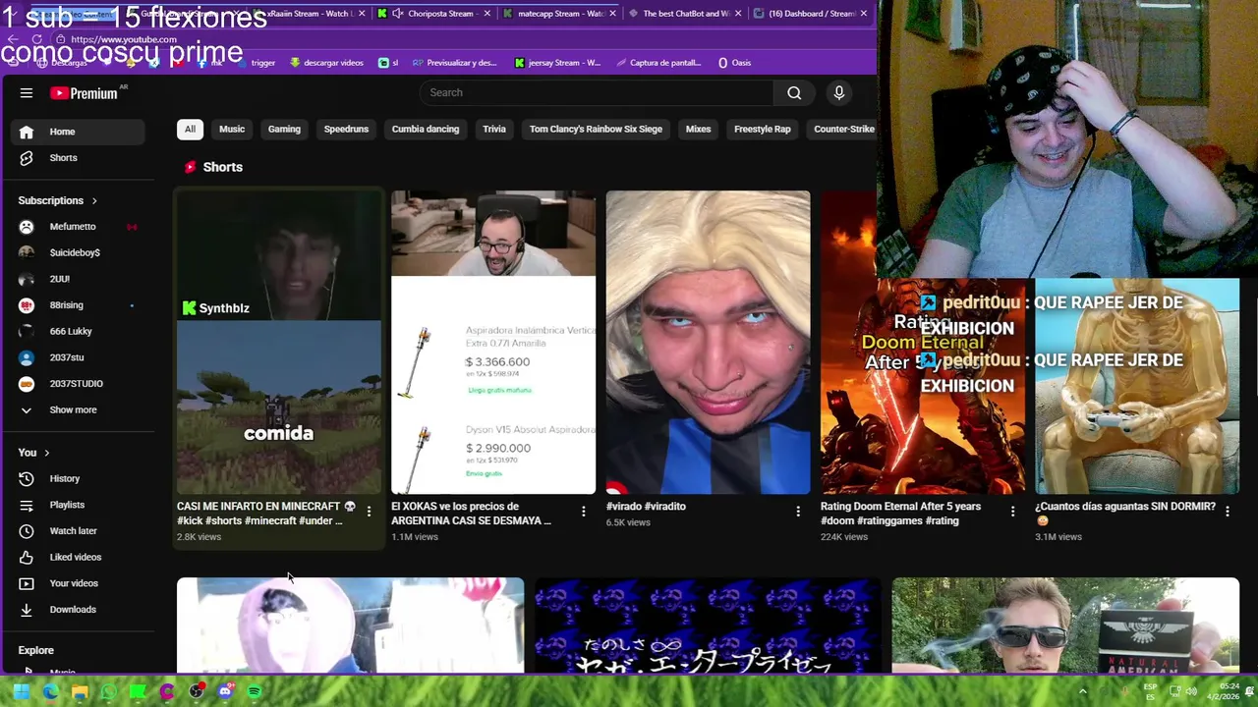Open the trigger bookmark
Viewport: 1258px width, 707px height.
[x=255, y=63]
